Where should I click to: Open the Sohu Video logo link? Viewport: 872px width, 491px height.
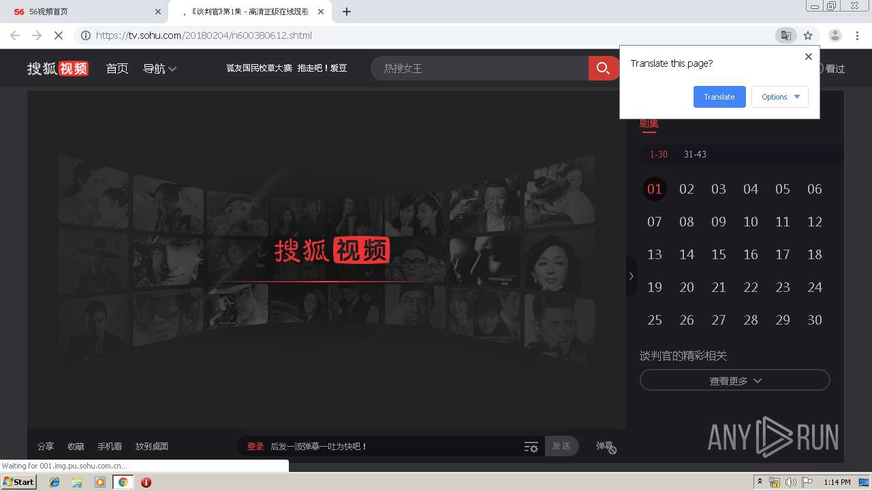[x=58, y=68]
